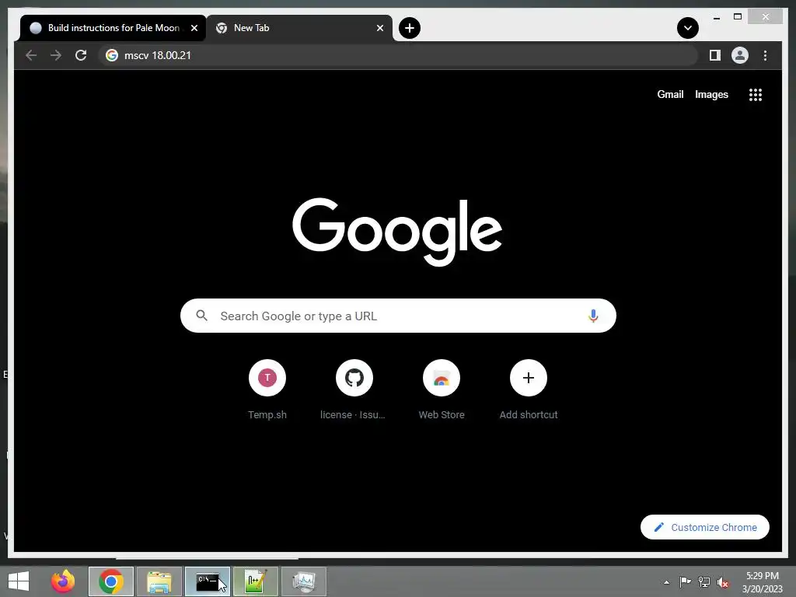Expand the tab search dropdown arrow
The height and width of the screenshot is (597, 796).
click(687, 28)
